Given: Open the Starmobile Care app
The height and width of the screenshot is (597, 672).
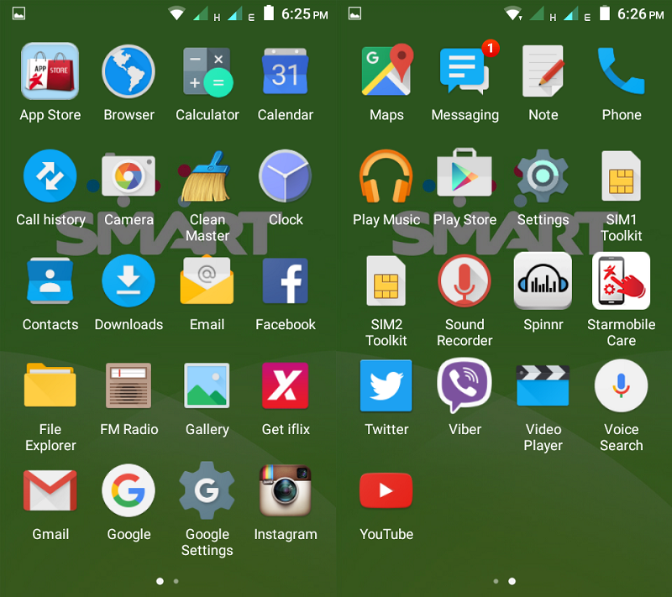Looking at the screenshot, I should point(621,281).
